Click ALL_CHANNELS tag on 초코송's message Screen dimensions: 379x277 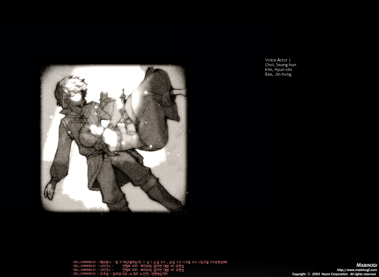(x=85, y=274)
